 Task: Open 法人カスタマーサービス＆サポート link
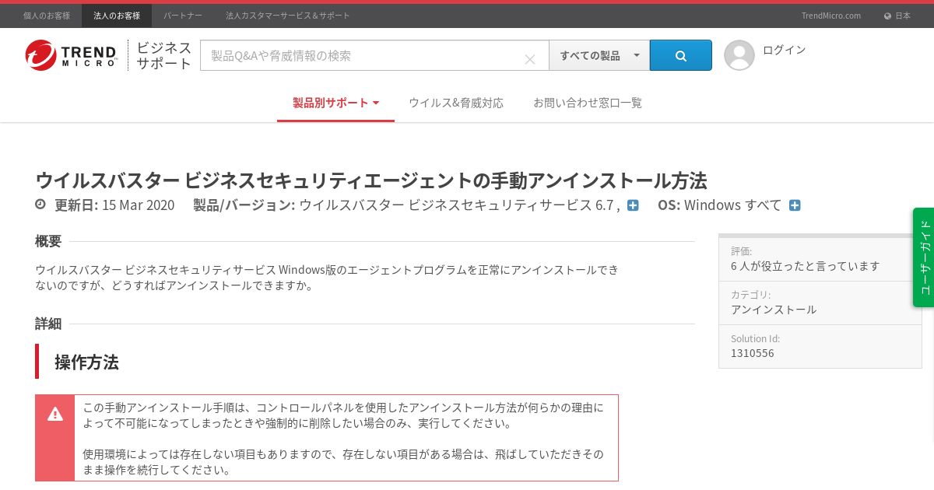[x=288, y=16]
